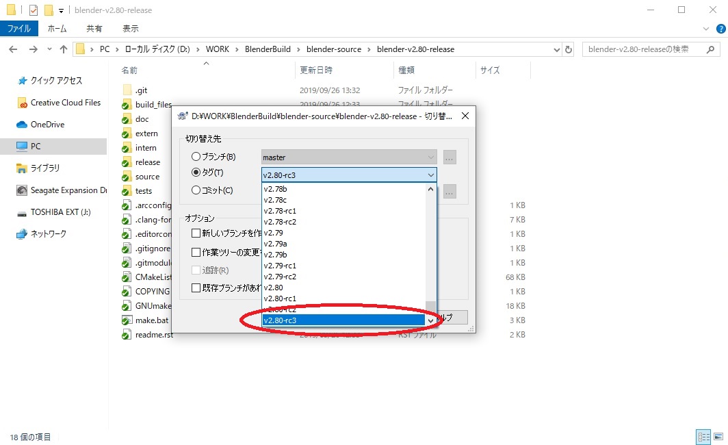The height and width of the screenshot is (445, 728).
Task: Open the 表示 ribbon tab
Action: 131,28
